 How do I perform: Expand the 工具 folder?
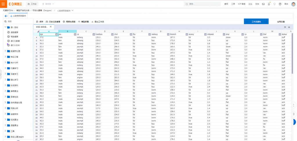click(x=6, y=131)
